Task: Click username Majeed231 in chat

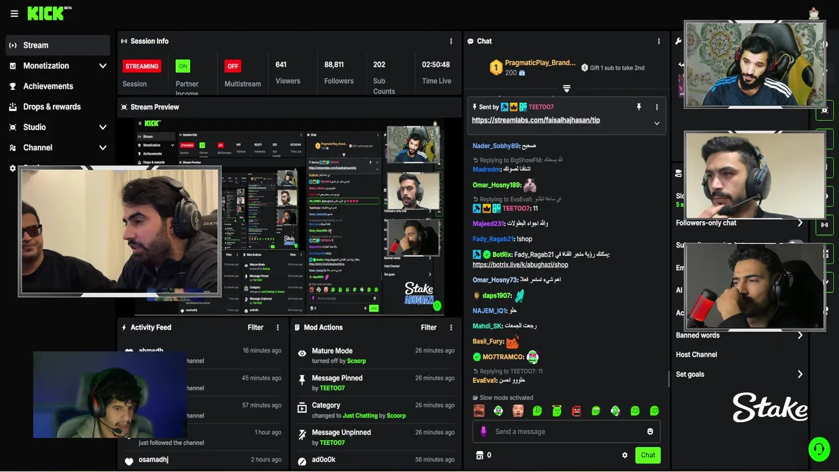Action: (x=489, y=224)
